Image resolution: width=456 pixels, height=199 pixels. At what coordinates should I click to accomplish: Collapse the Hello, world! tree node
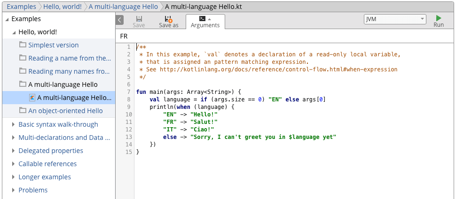pos(14,32)
